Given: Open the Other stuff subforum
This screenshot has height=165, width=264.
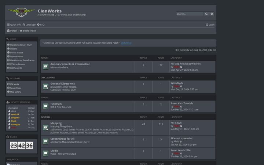Looking at the screenshot, I should [x=70, y=90].
